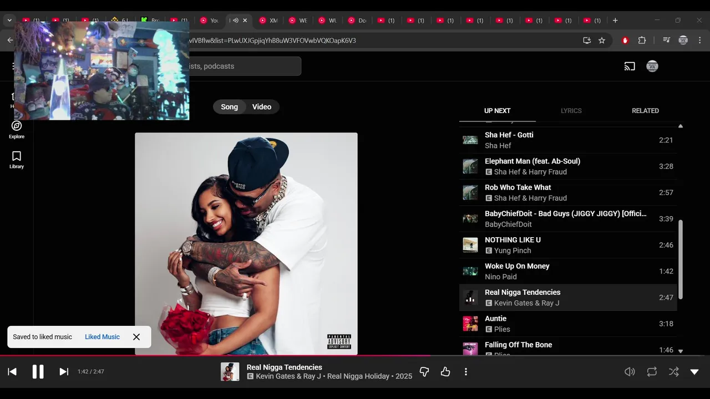Dislike the current song with thumbs down
This screenshot has width=710, height=399.
tap(424, 372)
